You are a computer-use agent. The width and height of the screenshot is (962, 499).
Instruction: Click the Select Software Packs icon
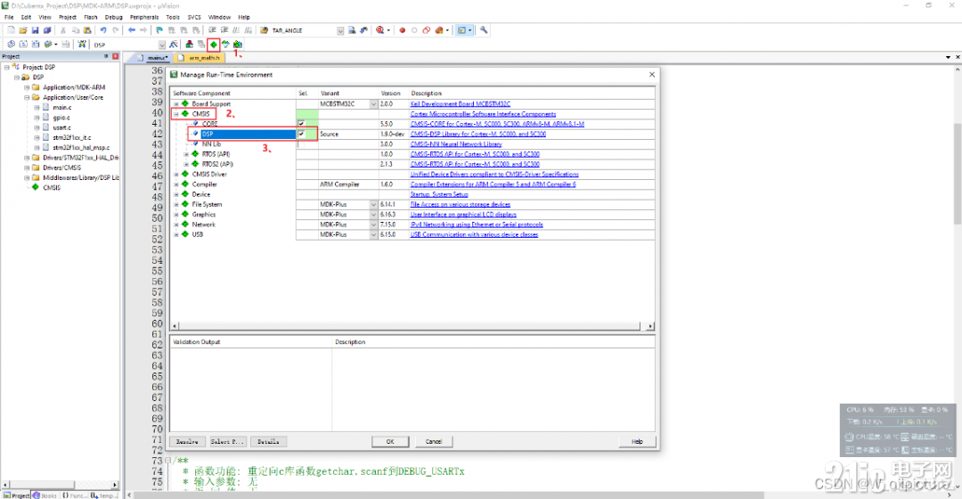(x=225, y=45)
